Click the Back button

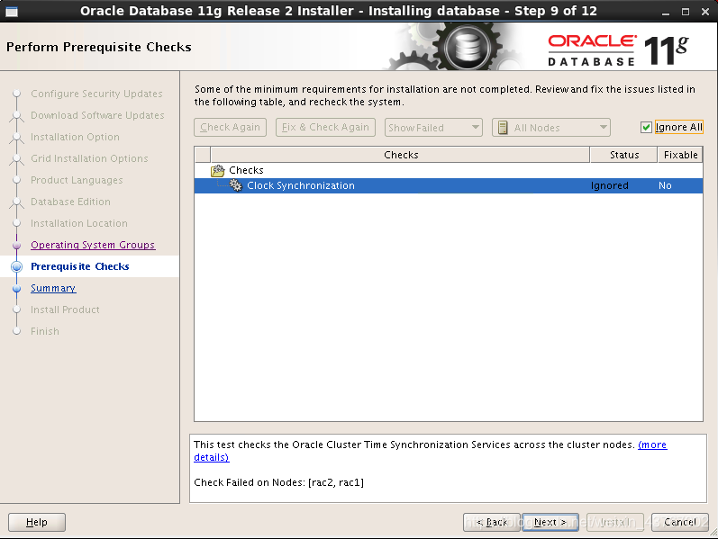[x=492, y=522]
